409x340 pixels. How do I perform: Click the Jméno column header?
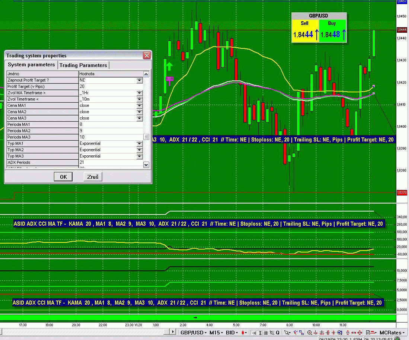(42, 74)
